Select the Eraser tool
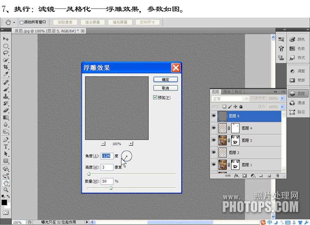The width and height of the screenshot is (310, 225). 6,110
